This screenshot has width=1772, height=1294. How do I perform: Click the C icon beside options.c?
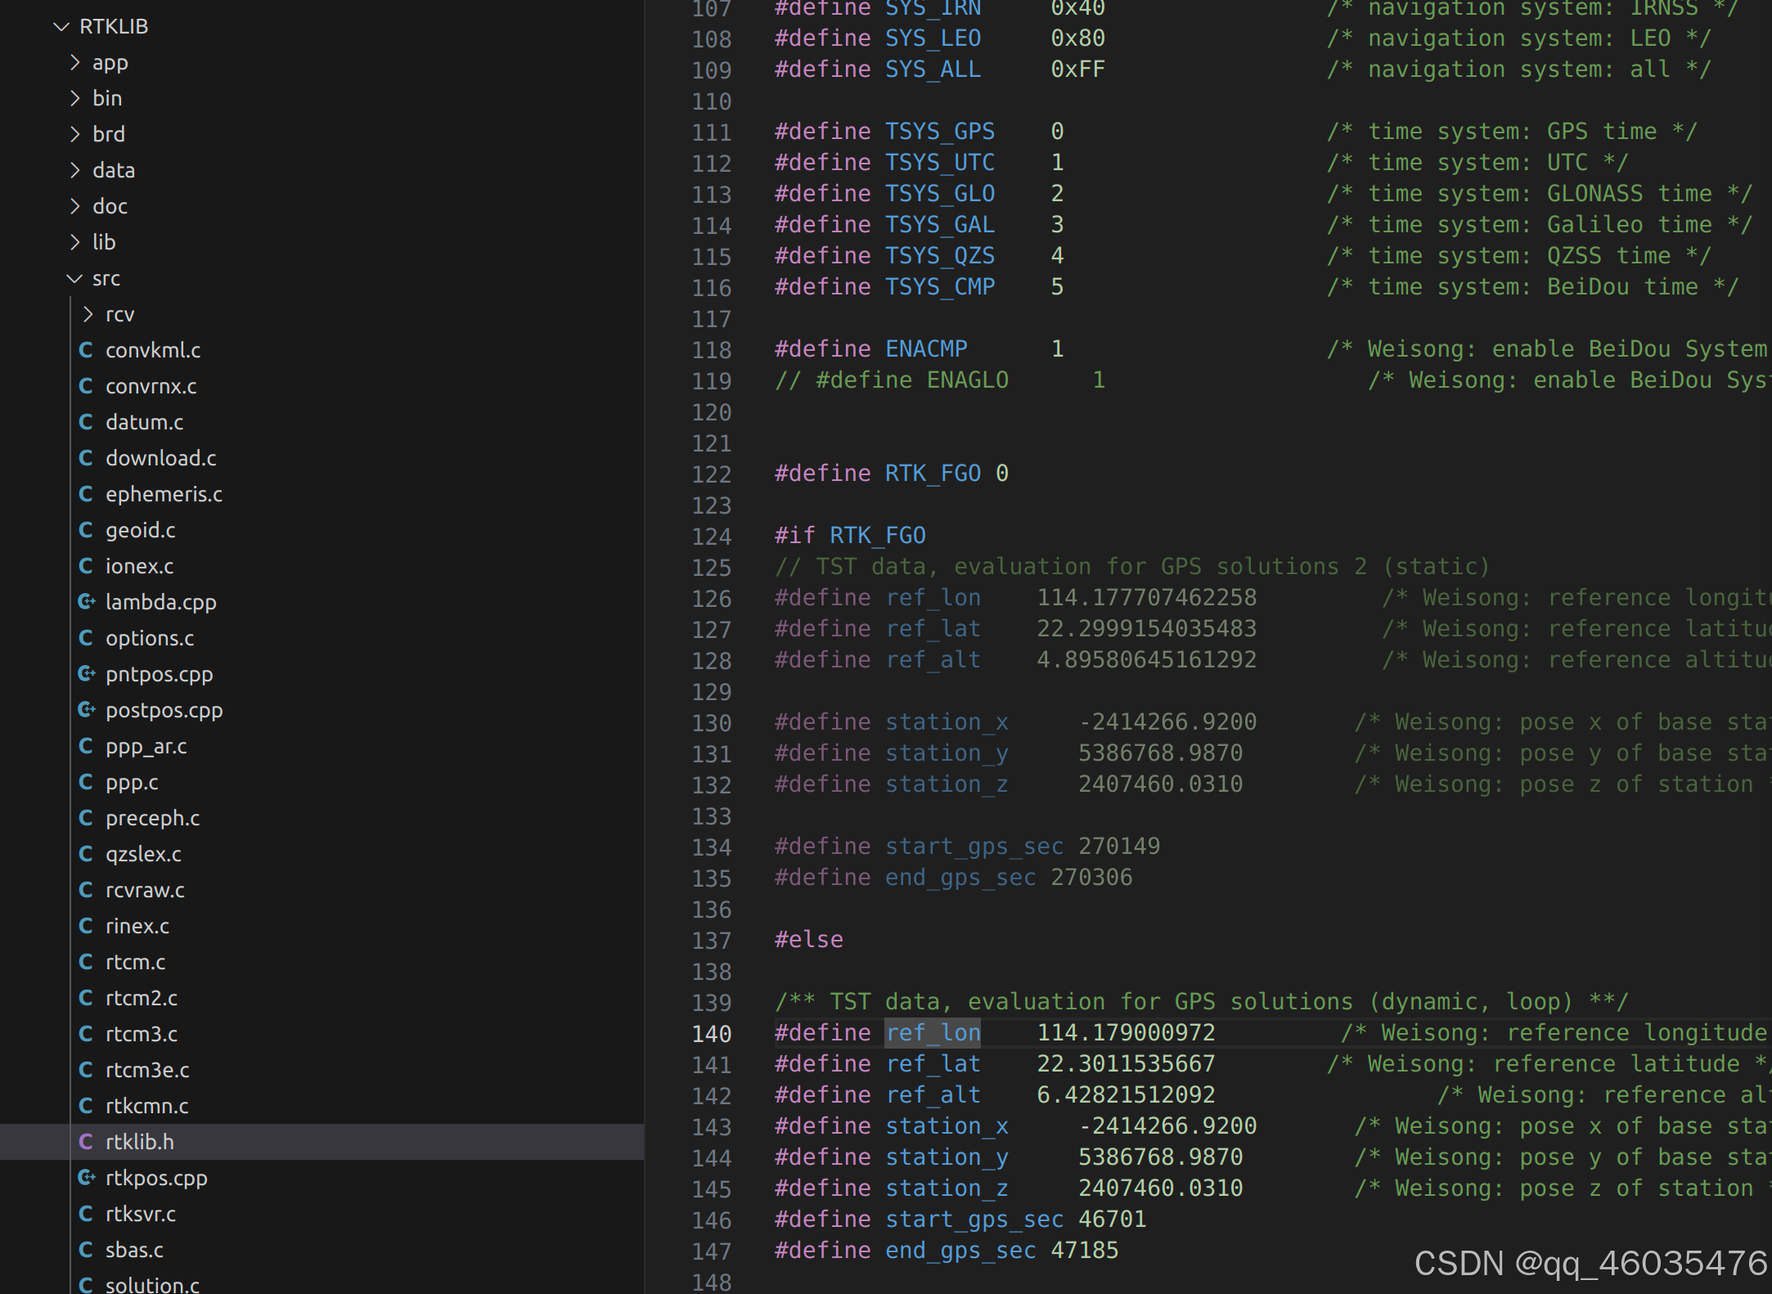click(87, 637)
